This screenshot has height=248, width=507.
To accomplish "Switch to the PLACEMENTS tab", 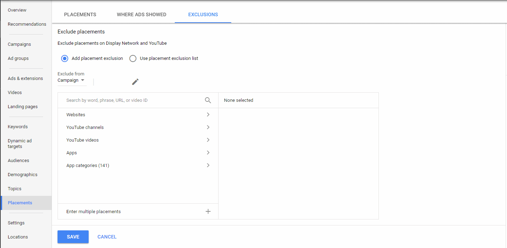I will [80, 14].
